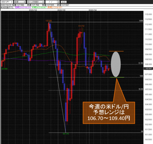Click the current price tag 107.587

[x=148, y=68]
